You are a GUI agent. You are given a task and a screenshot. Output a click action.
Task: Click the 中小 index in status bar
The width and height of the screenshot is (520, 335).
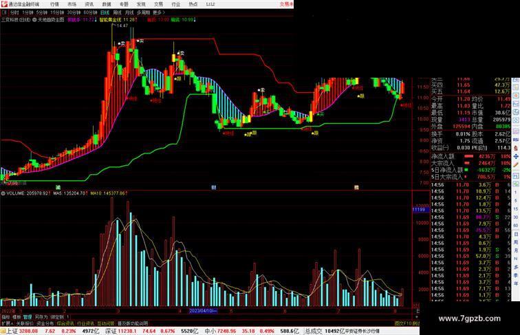click(x=210, y=331)
